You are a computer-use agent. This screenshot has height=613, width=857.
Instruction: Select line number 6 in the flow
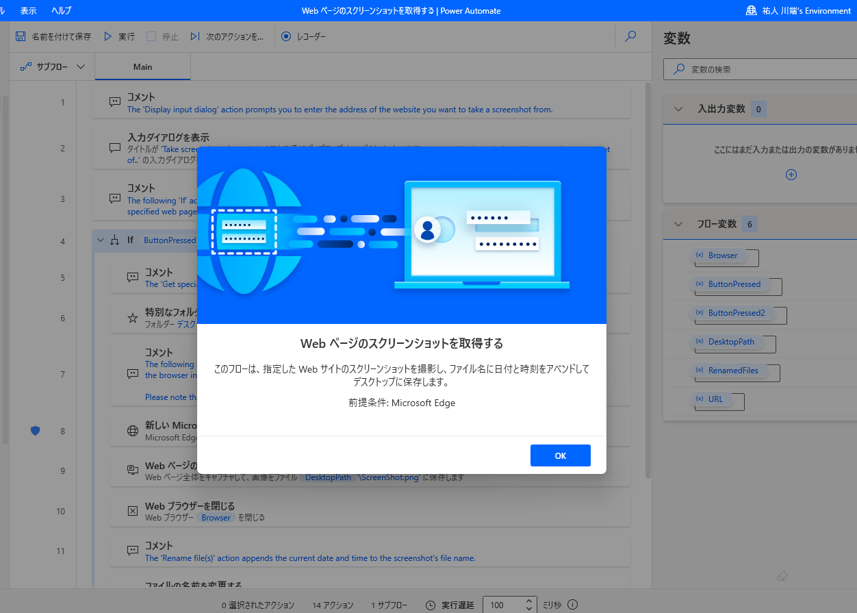coord(62,318)
